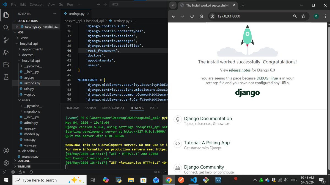Open the View menu
Screen dimensions: 330x185
coord(51,5)
